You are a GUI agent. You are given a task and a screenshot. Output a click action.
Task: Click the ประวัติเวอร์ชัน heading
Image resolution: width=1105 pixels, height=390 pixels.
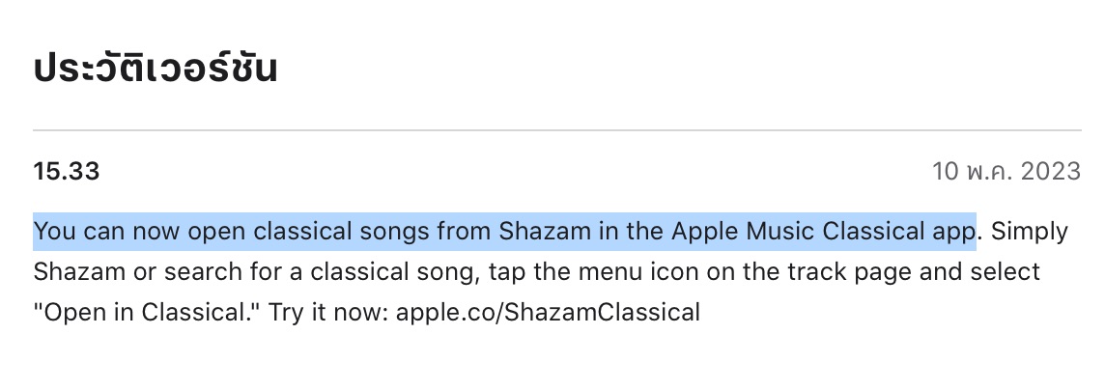[x=156, y=69]
